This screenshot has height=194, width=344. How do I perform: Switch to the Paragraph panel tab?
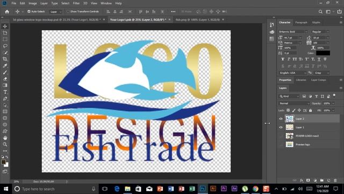pyautogui.click(x=301, y=23)
